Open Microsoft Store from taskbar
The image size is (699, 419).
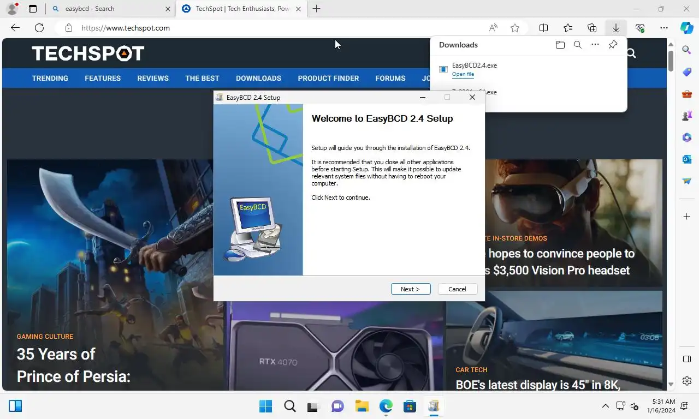(410, 406)
